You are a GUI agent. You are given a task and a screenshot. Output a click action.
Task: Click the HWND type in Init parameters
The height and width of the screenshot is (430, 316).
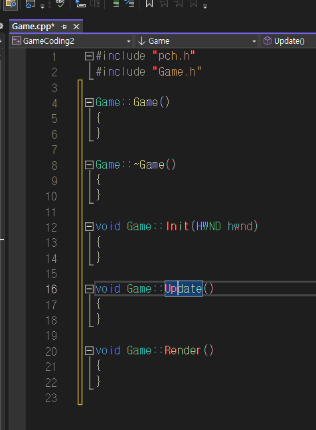208,226
